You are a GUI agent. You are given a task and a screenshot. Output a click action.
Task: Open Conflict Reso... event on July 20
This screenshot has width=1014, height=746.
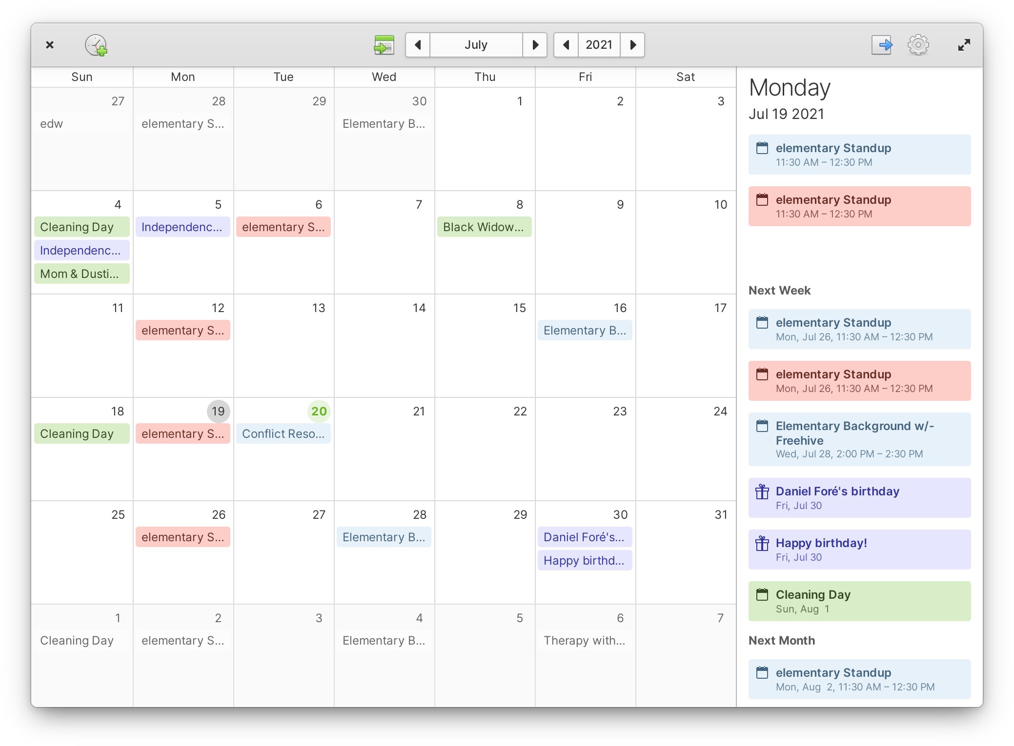(x=283, y=434)
